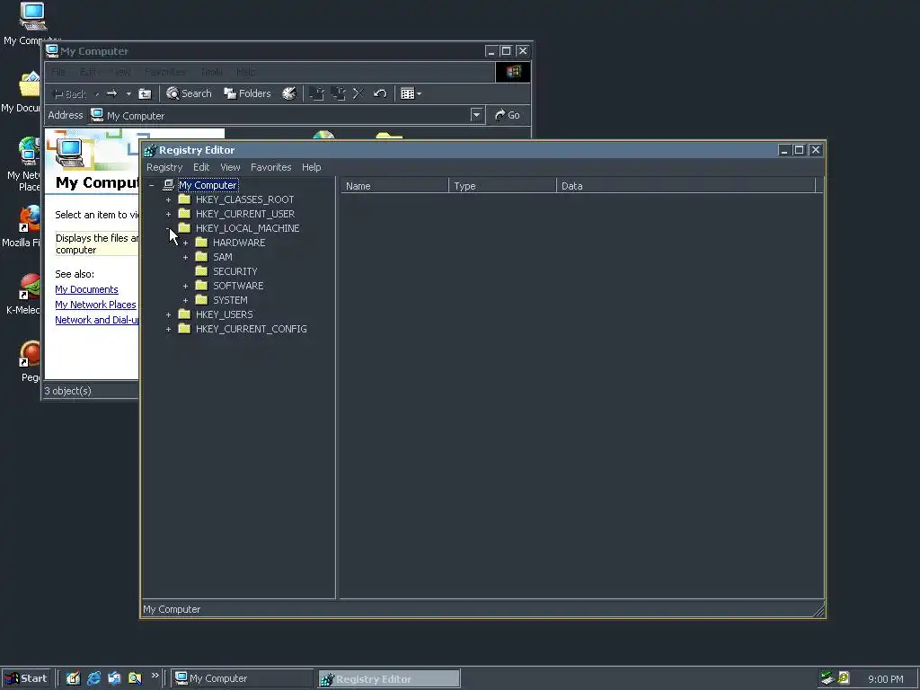
Task: Expand the HARDWARE subkey
Action: [x=185, y=243]
